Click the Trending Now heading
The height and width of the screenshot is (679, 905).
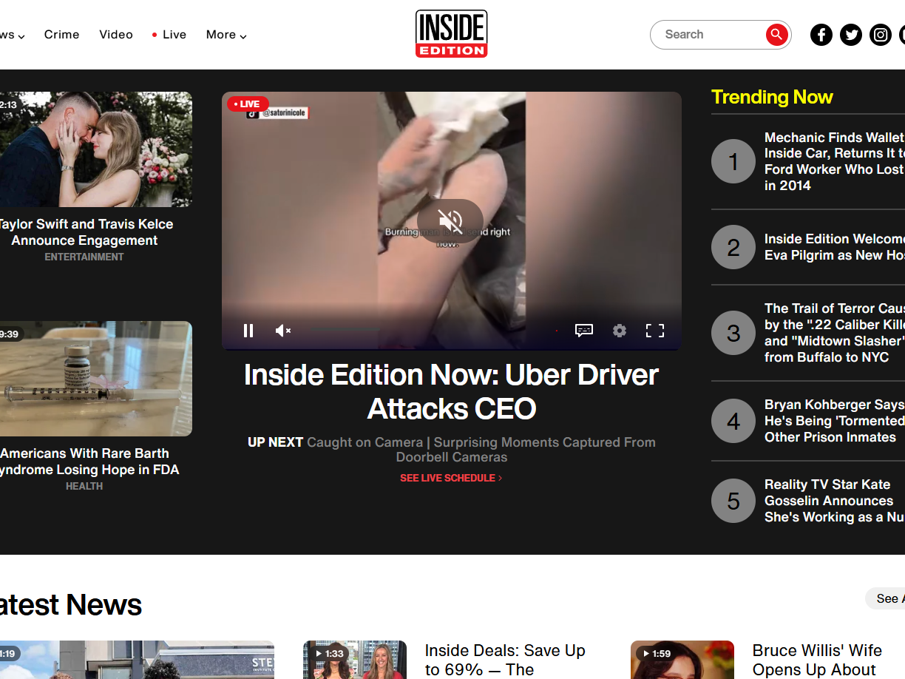pos(772,97)
